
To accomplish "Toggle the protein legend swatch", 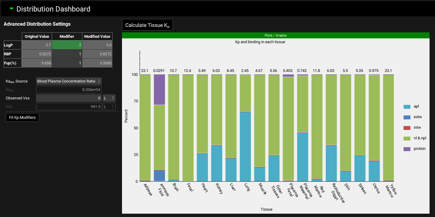I will [x=407, y=149].
